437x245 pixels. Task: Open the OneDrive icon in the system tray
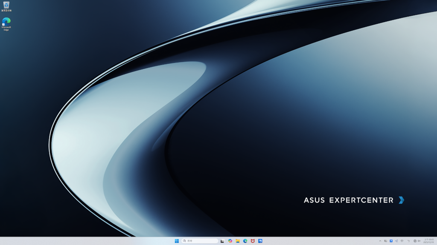(385, 241)
